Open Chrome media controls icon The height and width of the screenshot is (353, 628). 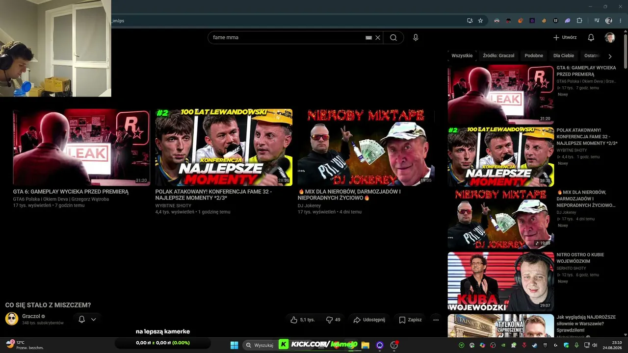pos(597,21)
